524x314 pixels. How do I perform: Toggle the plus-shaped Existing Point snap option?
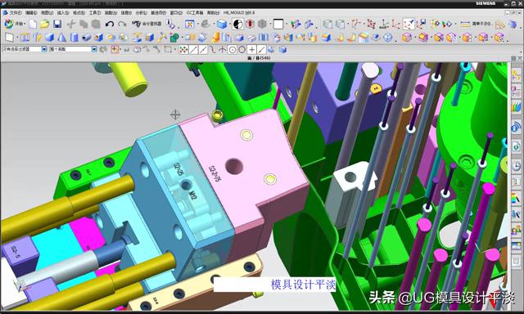251,50
